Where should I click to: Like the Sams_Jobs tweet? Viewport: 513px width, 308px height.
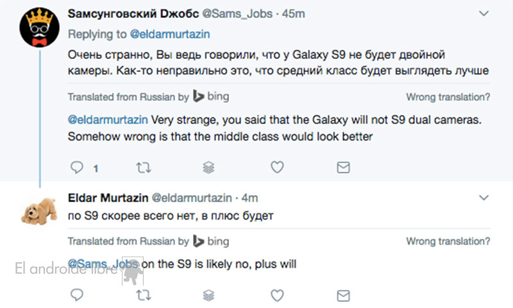click(277, 168)
